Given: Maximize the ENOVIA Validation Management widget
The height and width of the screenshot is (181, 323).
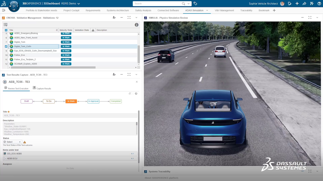Looking at the screenshot, I should (x=129, y=18).
